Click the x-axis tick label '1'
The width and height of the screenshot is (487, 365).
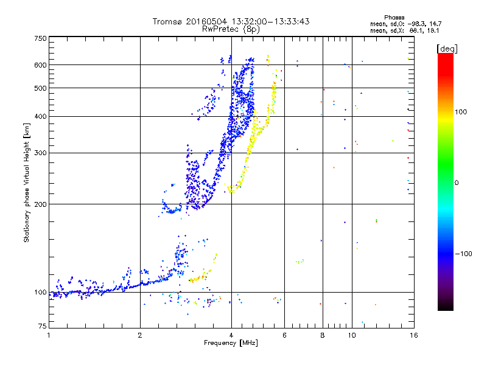coord(49,335)
